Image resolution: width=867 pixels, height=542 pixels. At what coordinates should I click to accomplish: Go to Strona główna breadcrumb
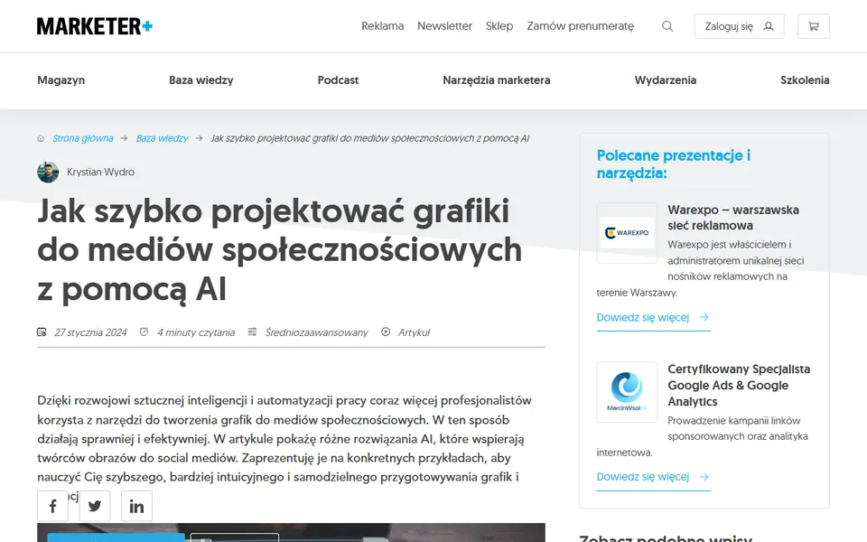coord(83,138)
